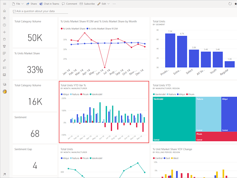The width and height of the screenshot is (237, 178).
Task: Open the Learn book icon
Action: coord(4,75)
